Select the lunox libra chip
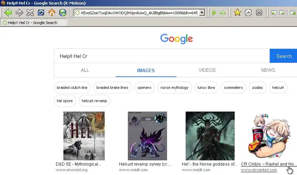 206,87
